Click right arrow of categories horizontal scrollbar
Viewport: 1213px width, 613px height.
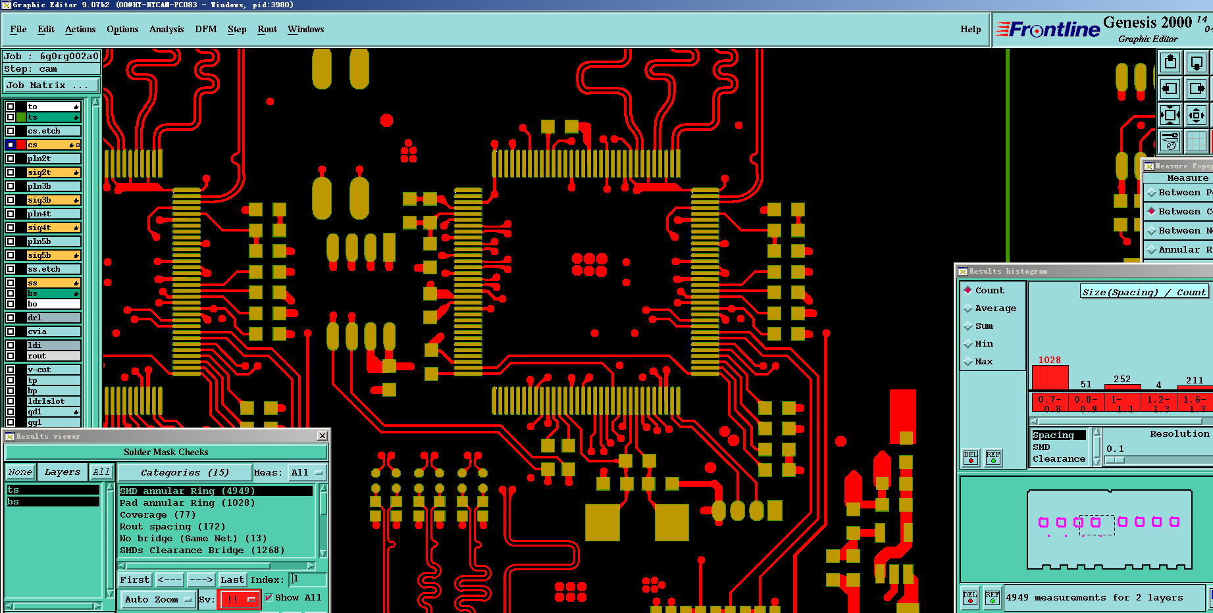point(311,566)
